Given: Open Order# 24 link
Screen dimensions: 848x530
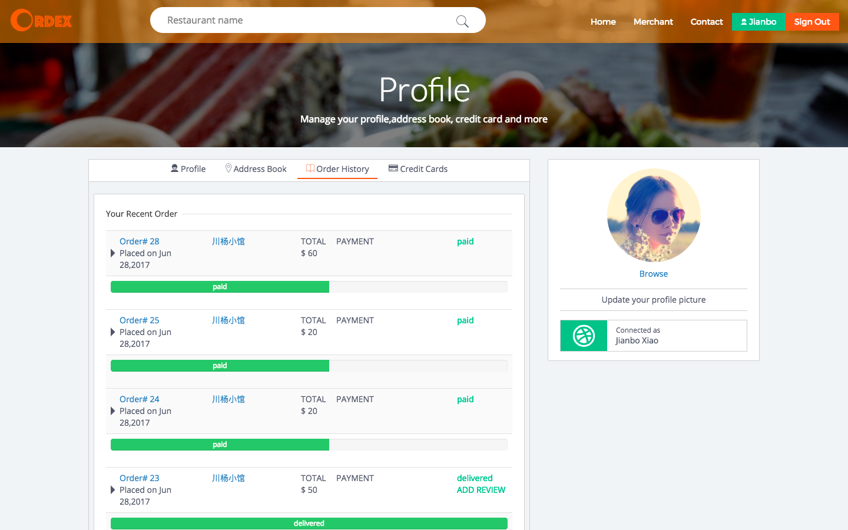Looking at the screenshot, I should (140, 399).
